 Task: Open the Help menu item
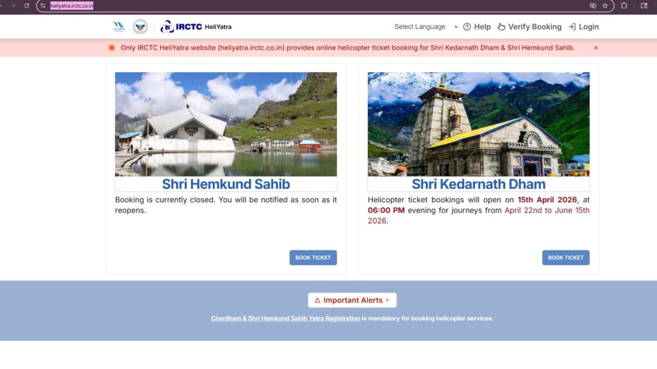pos(477,26)
